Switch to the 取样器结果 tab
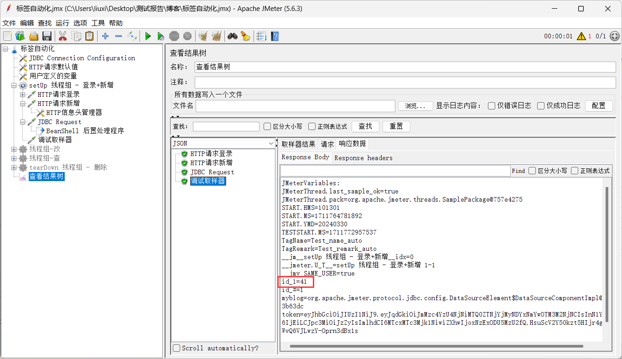Screen dimensions: 622x359 pyautogui.click(x=298, y=144)
